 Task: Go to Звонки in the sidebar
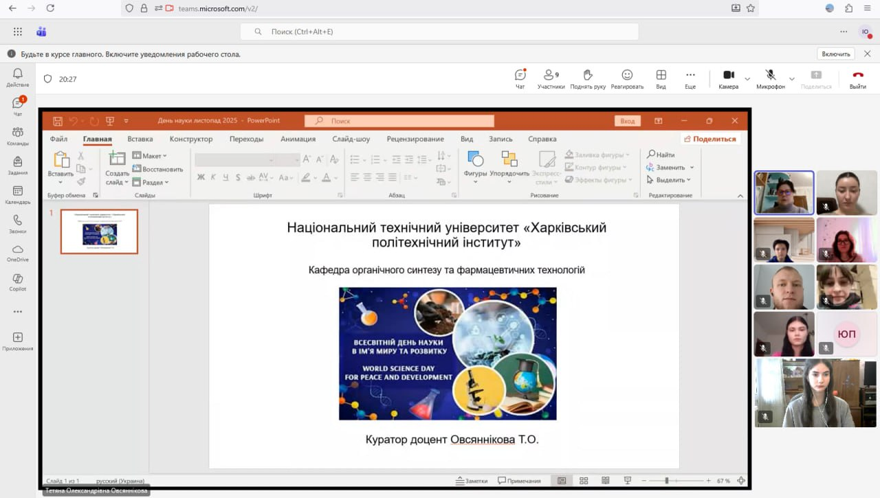coord(18,224)
